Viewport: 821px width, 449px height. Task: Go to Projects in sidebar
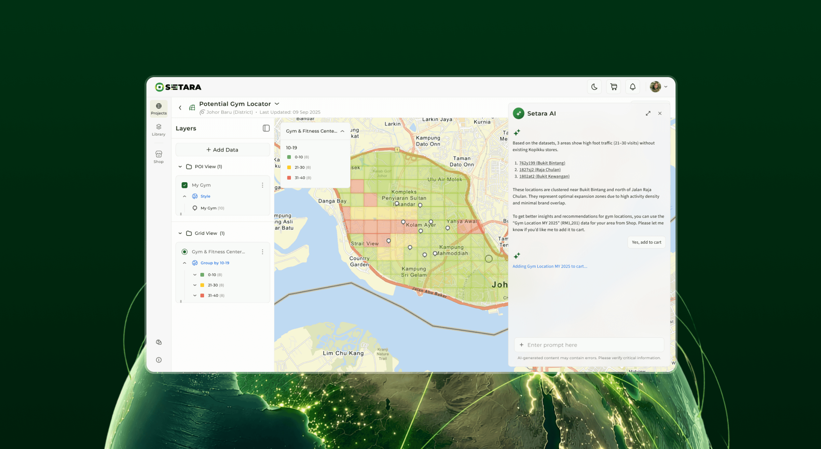click(x=159, y=109)
